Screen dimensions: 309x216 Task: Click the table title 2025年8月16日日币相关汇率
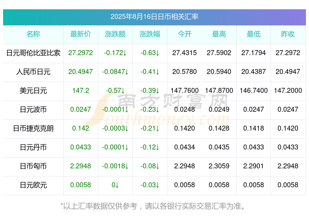[154, 17]
